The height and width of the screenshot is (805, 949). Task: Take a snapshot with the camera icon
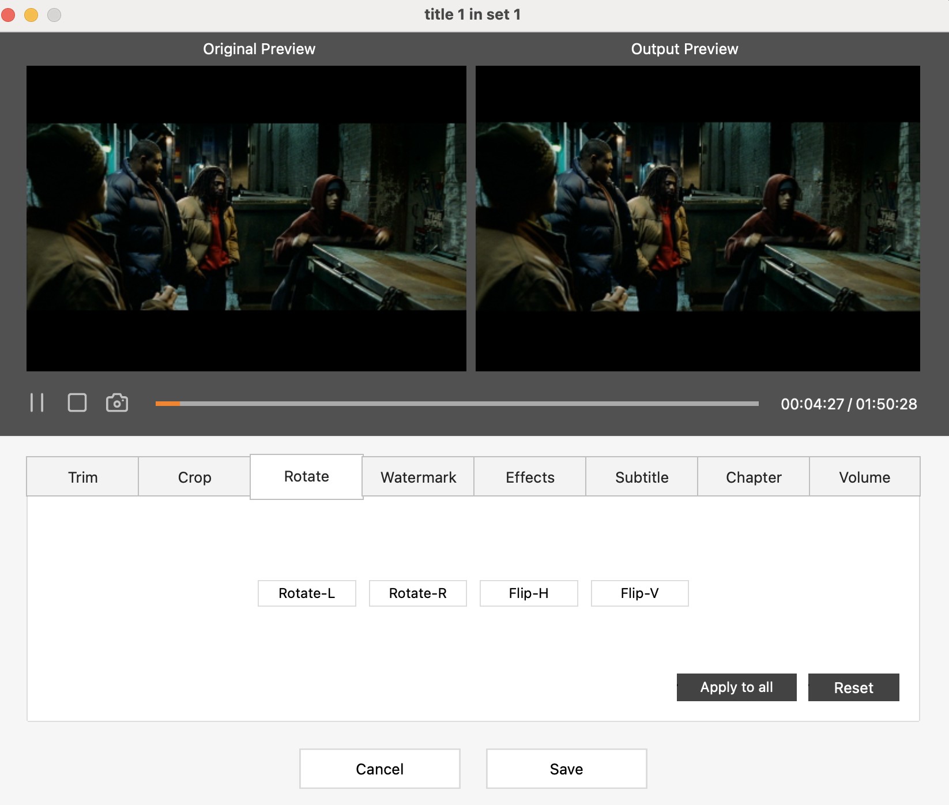pyautogui.click(x=117, y=402)
